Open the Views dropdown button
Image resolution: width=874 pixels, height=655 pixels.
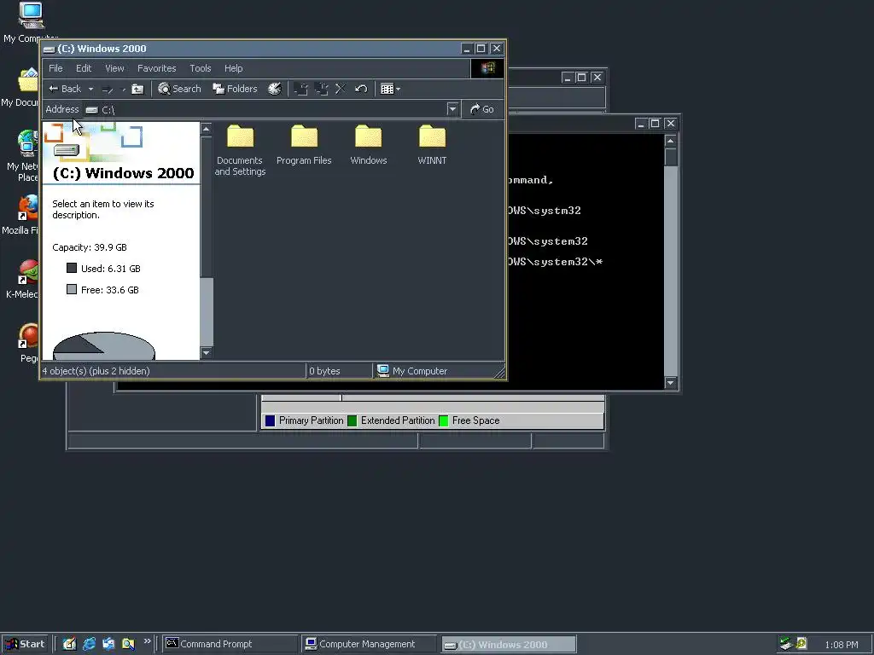[390, 89]
